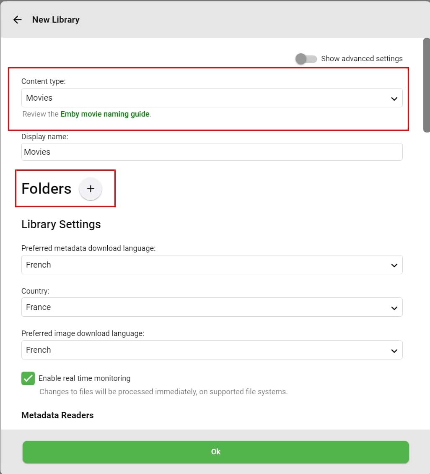430x474 pixels.
Task: Toggle the Show advanced settings switch
Action: tap(306, 59)
